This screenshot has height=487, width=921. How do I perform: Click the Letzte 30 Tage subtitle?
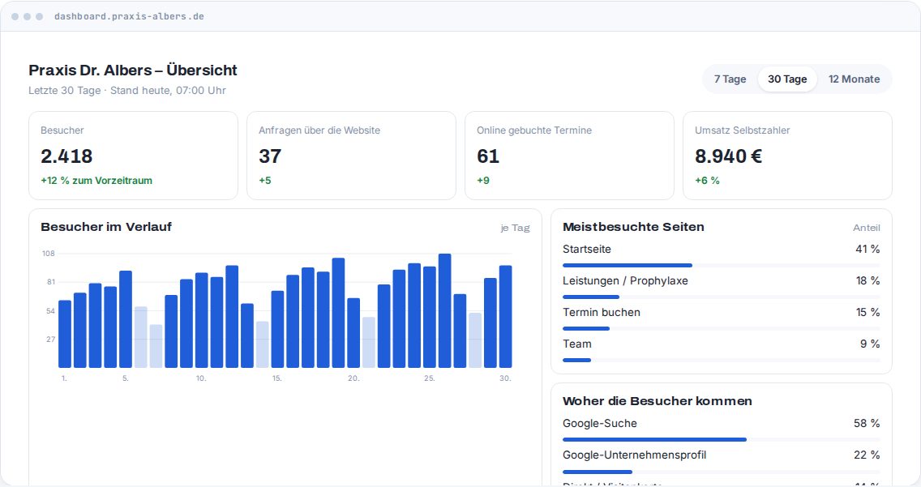[x=126, y=91]
